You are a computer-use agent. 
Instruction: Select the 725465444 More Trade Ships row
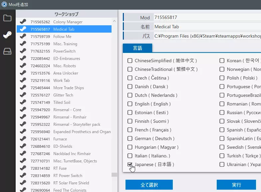click(64, 88)
